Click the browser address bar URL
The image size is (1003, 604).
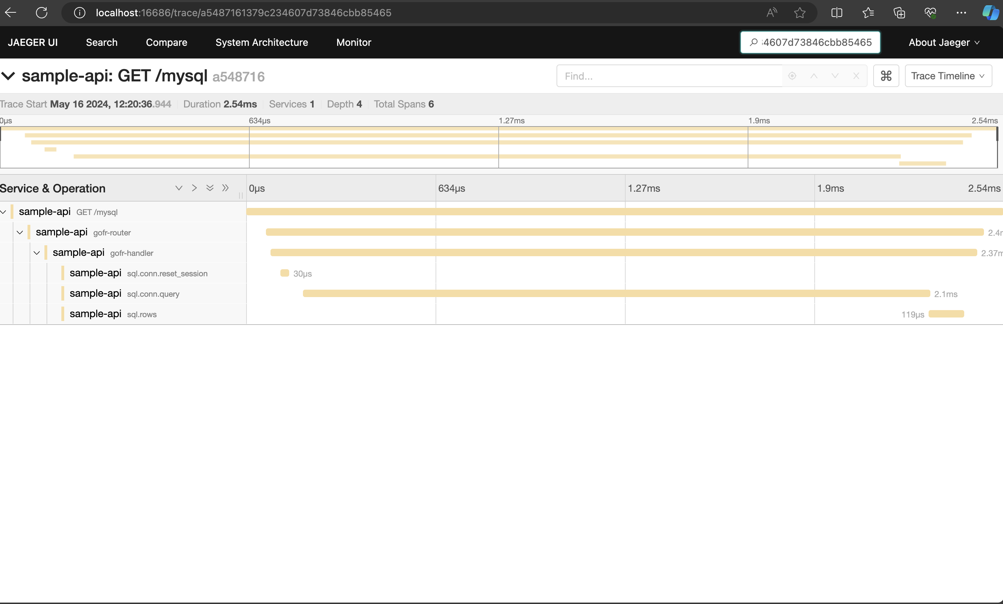click(243, 13)
